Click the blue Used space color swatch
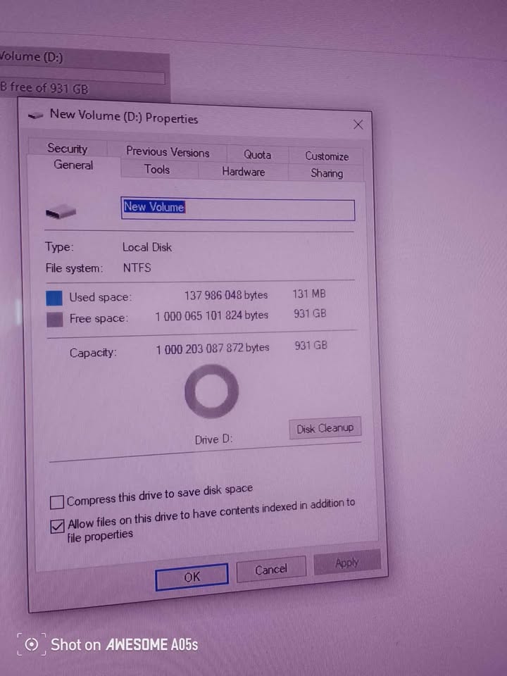This screenshot has height=676, width=507. point(54,298)
